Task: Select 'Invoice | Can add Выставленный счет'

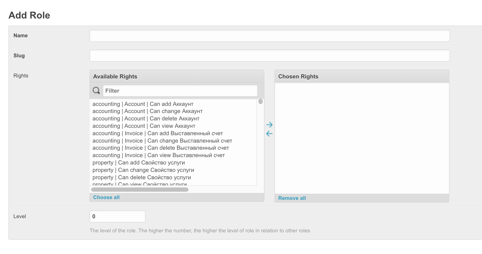Action: 157,133
